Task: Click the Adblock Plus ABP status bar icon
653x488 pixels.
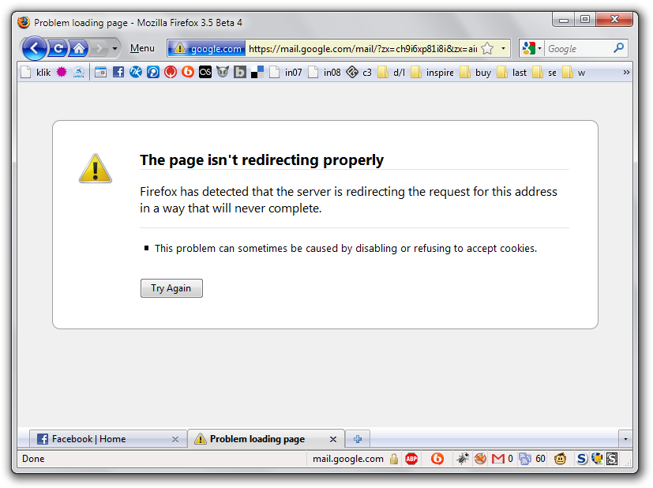Action: (x=411, y=459)
